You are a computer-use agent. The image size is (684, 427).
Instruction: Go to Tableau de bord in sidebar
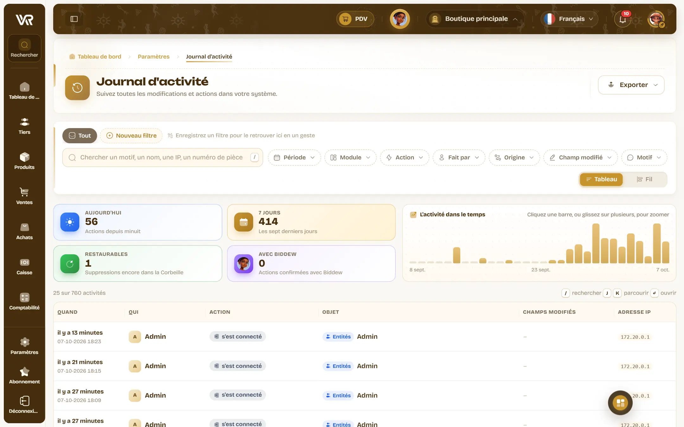24,91
